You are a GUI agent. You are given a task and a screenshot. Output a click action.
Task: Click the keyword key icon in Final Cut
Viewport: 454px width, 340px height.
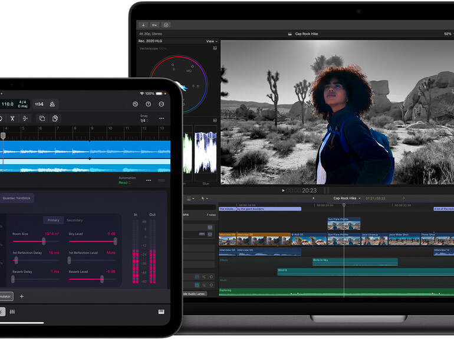(154, 25)
